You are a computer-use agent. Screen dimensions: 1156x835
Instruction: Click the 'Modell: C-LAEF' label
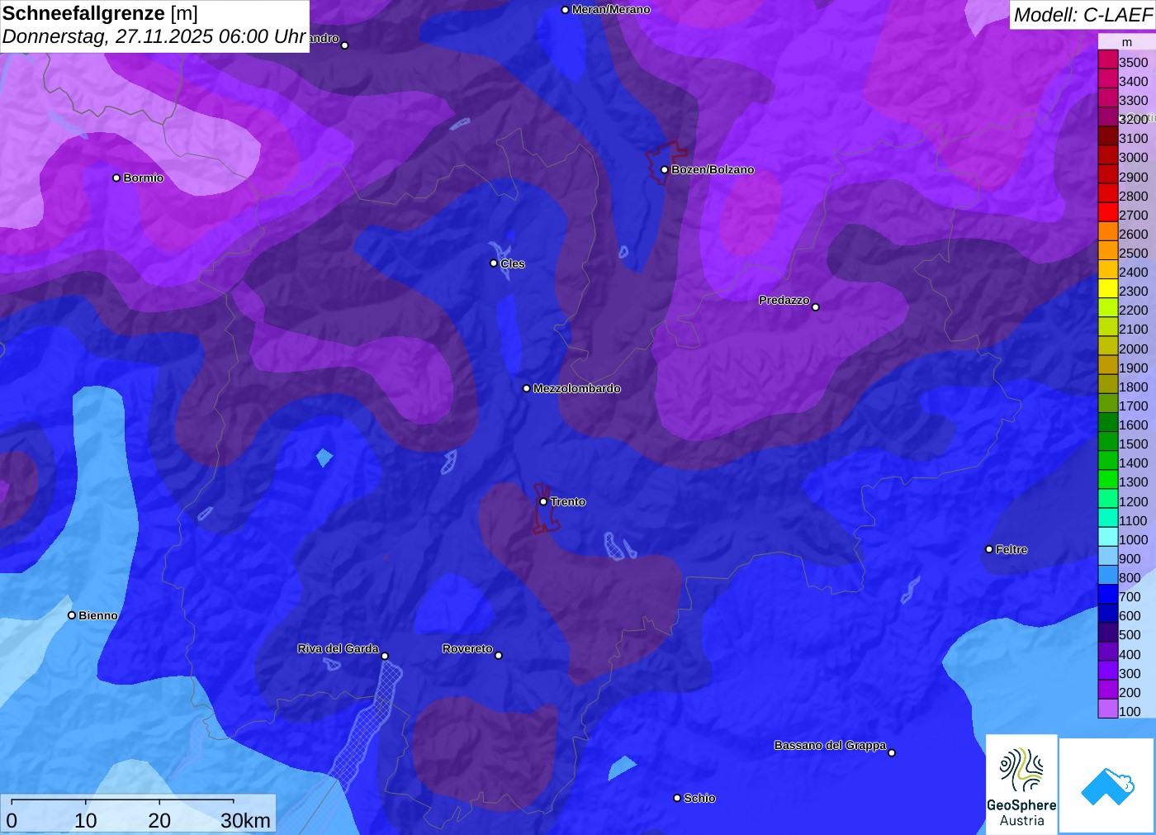pyautogui.click(x=1083, y=15)
